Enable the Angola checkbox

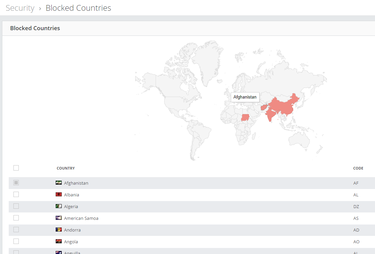point(16,241)
